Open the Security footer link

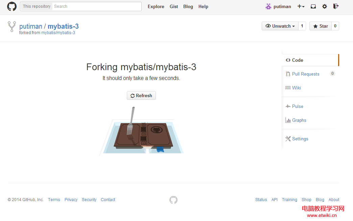89,200
